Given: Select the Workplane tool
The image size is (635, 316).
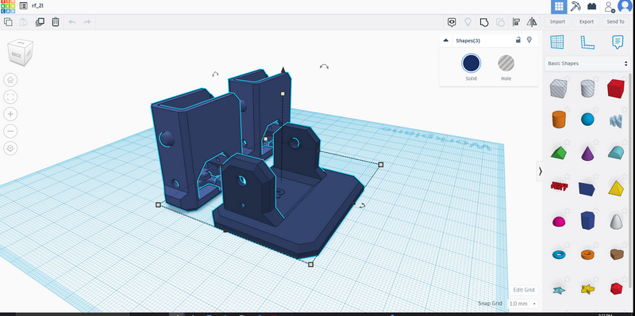Looking at the screenshot, I should point(557,42).
